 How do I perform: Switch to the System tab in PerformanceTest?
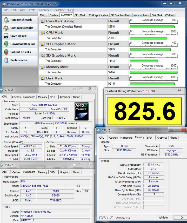(54, 15)
